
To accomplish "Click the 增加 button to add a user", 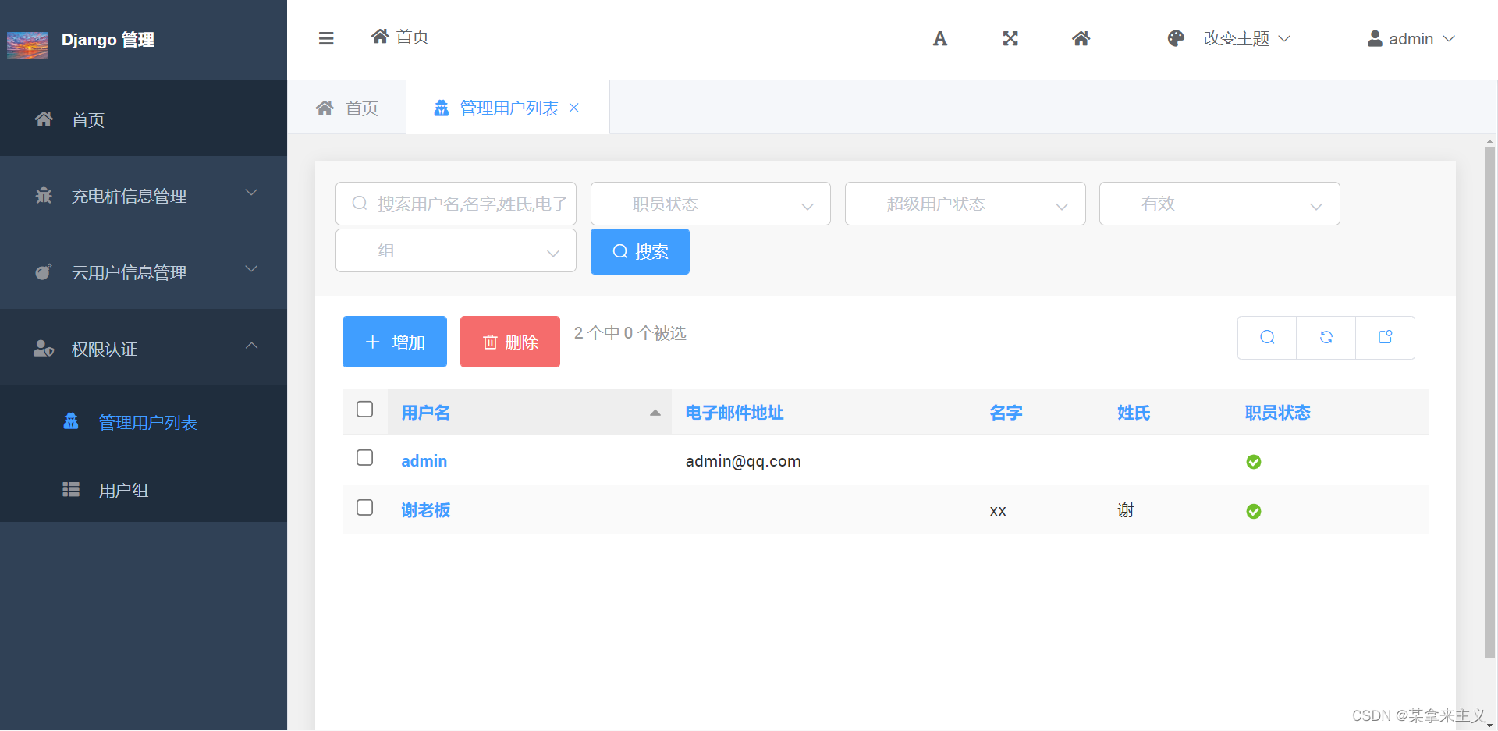I will coord(394,341).
